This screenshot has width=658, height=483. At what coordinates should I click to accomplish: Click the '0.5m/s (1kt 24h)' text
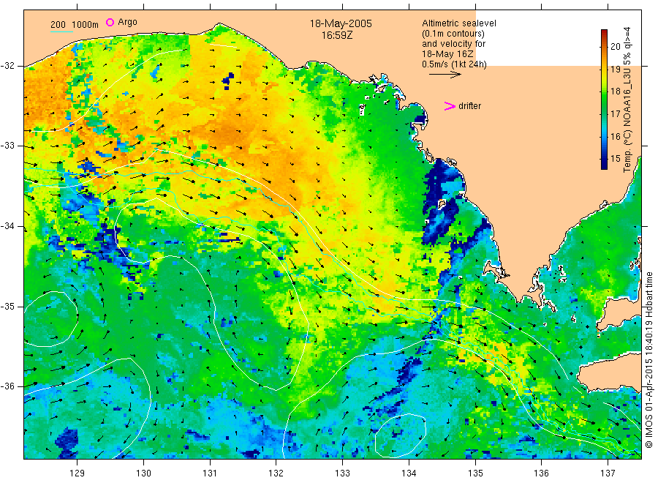pos(455,64)
